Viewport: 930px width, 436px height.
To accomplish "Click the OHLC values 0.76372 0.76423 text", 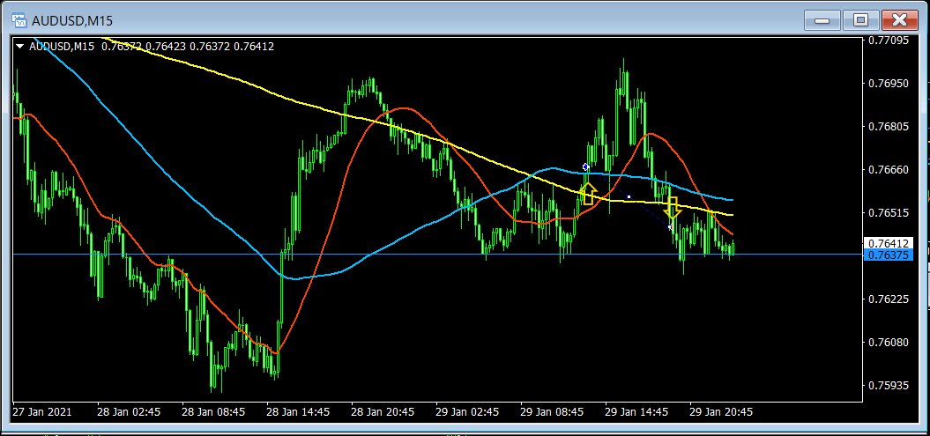I will click(x=144, y=46).
